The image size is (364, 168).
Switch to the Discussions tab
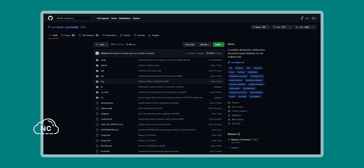pos(109,35)
